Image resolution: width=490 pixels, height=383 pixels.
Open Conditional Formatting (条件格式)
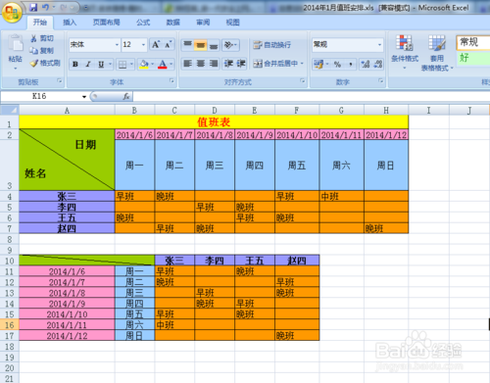point(405,52)
